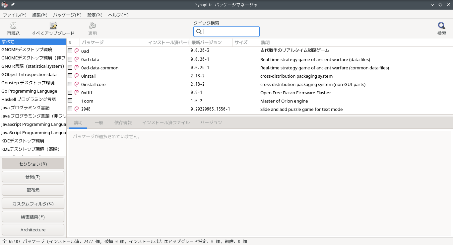
Task: Select Haskell プログラミング言語 section
Action: pos(33,99)
